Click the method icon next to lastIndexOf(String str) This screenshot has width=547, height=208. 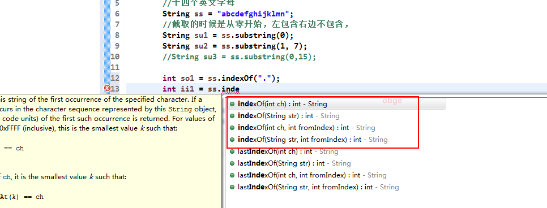point(232,163)
